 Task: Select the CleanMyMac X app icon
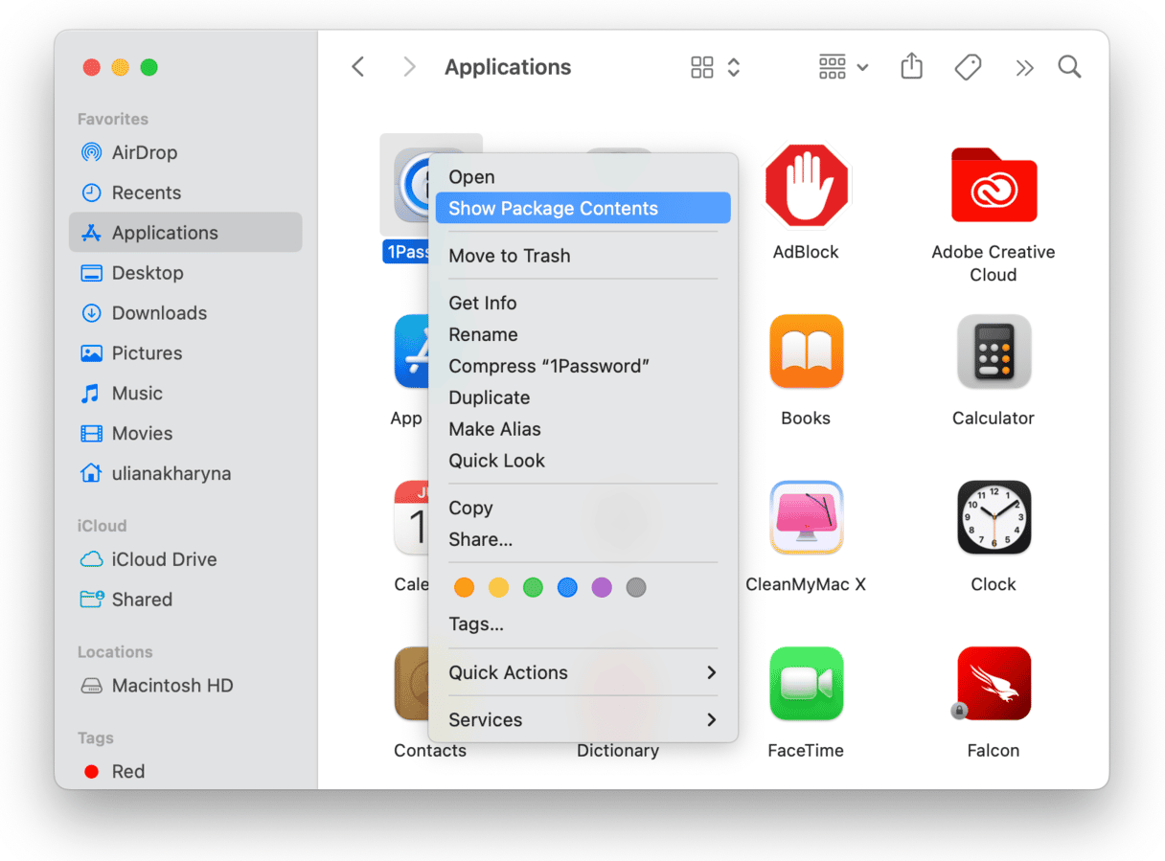tap(806, 517)
